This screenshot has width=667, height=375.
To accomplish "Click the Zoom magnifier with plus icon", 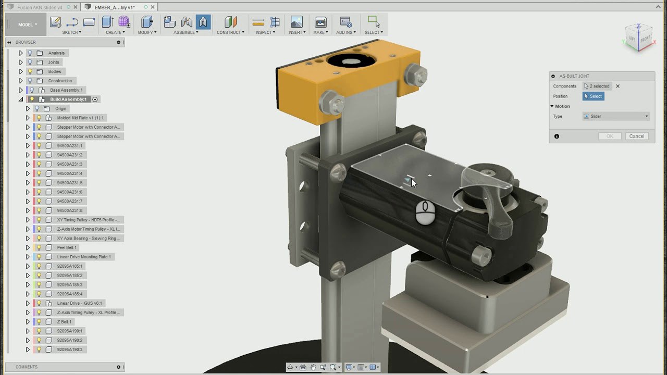I will pos(323,367).
